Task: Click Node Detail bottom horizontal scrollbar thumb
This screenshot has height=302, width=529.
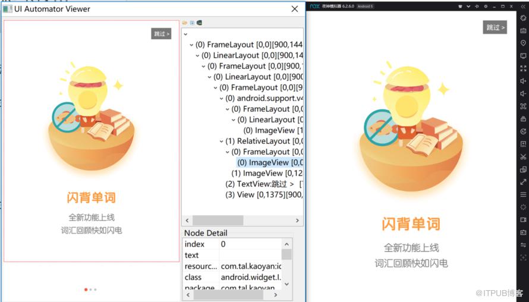Action: (228, 295)
